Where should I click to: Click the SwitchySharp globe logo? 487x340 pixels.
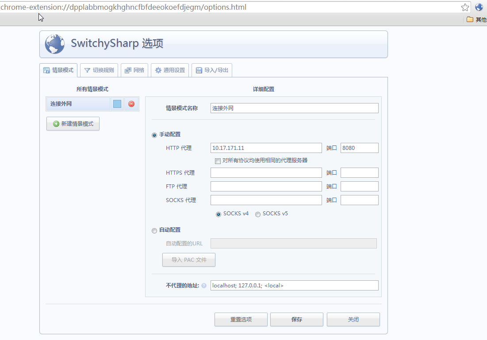55,44
